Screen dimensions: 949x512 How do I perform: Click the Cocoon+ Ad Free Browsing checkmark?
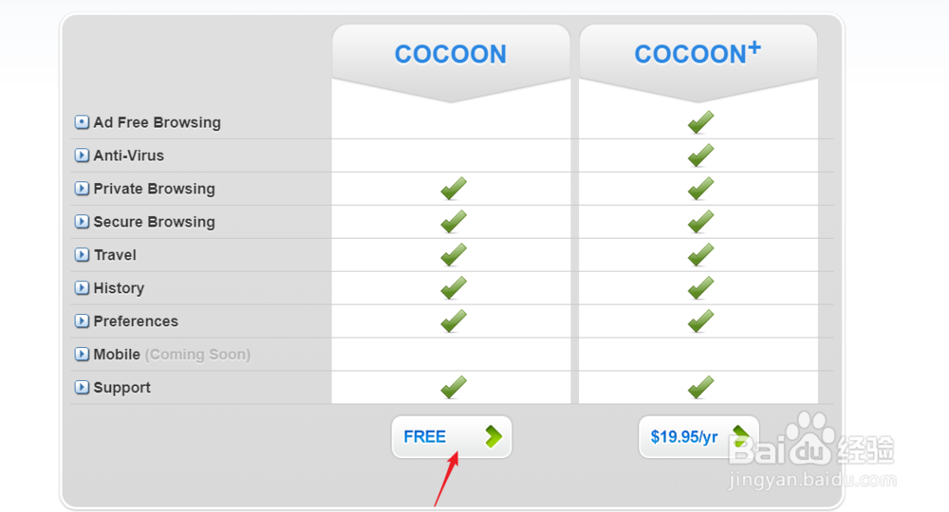pos(700,122)
